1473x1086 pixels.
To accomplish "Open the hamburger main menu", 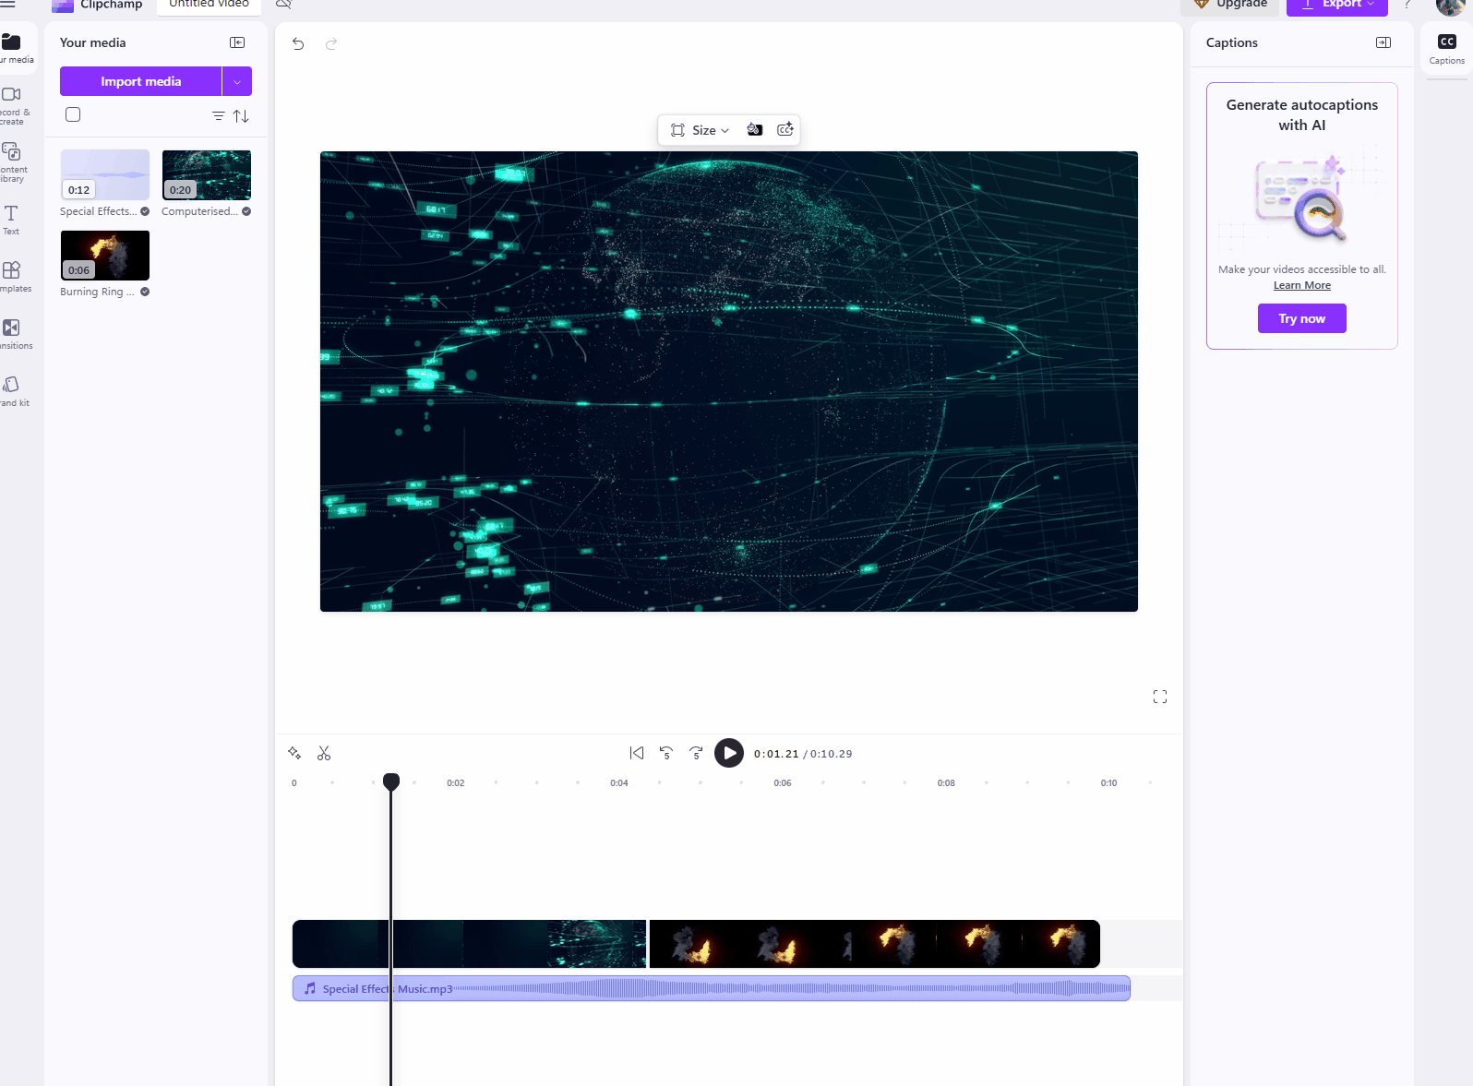I will coord(8,4).
